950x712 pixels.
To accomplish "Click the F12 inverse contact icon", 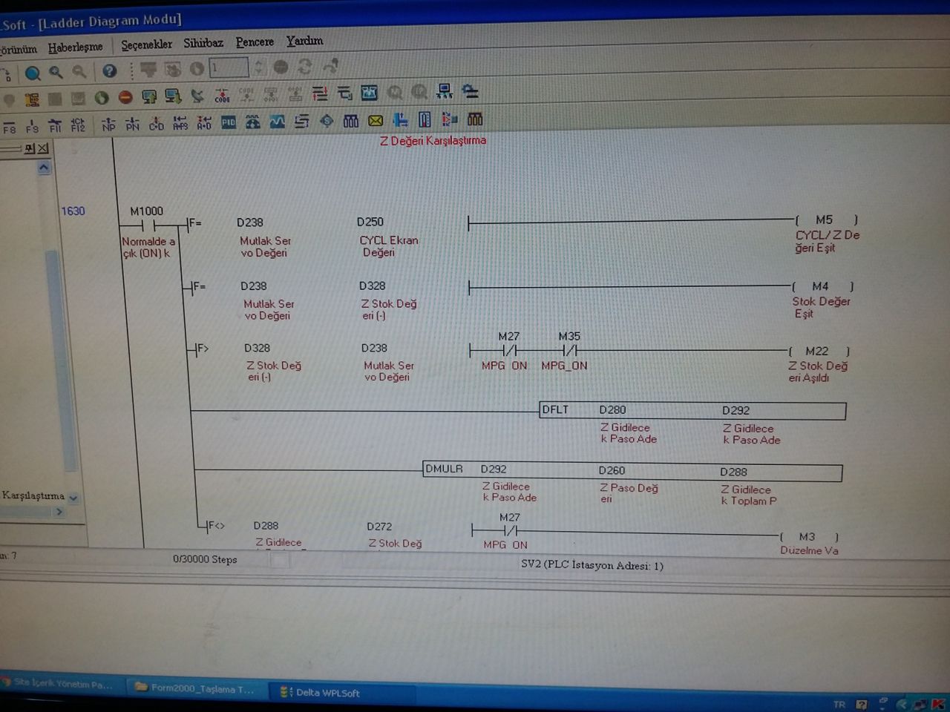I will coord(78,125).
